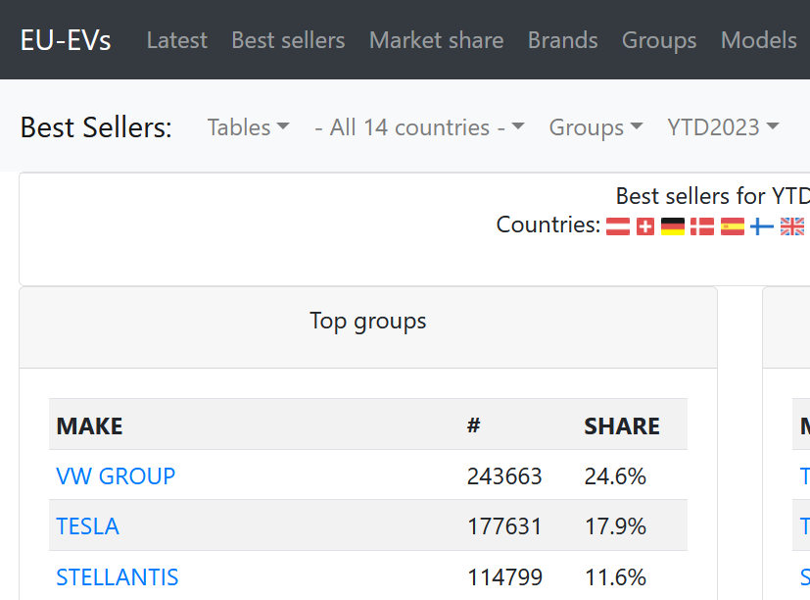Open the Tables dropdown
The height and width of the screenshot is (600, 810).
[248, 127]
